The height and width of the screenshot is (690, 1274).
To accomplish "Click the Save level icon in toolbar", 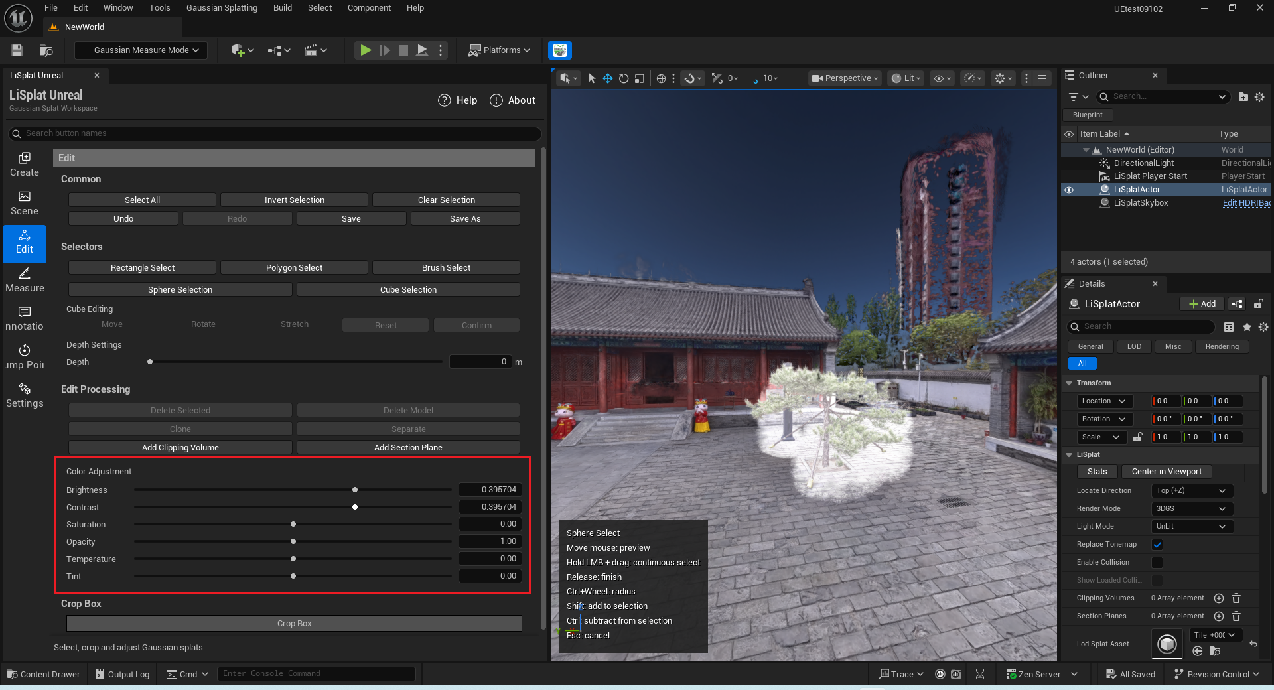I will point(18,50).
